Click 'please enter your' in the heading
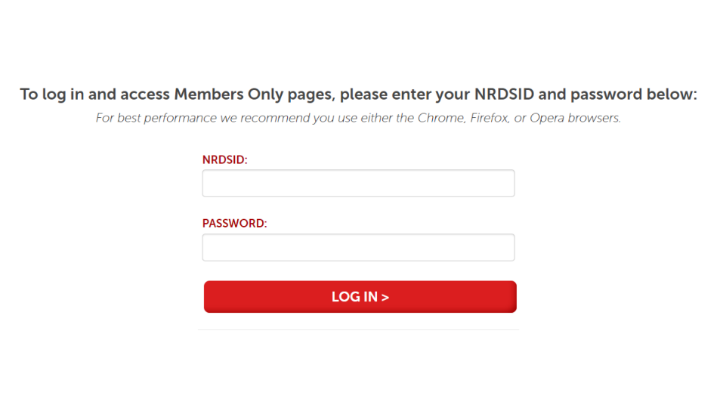The height and width of the screenshot is (405, 720). (x=405, y=94)
